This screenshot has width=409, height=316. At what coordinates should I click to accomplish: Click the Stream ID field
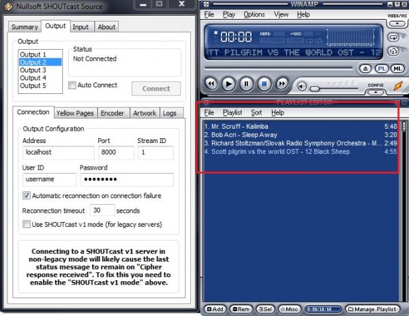155,153
